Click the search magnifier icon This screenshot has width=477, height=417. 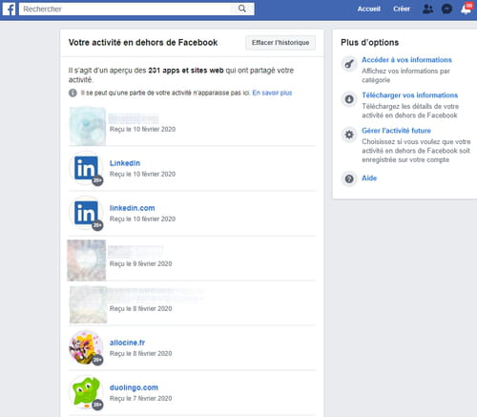[x=242, y=9]
